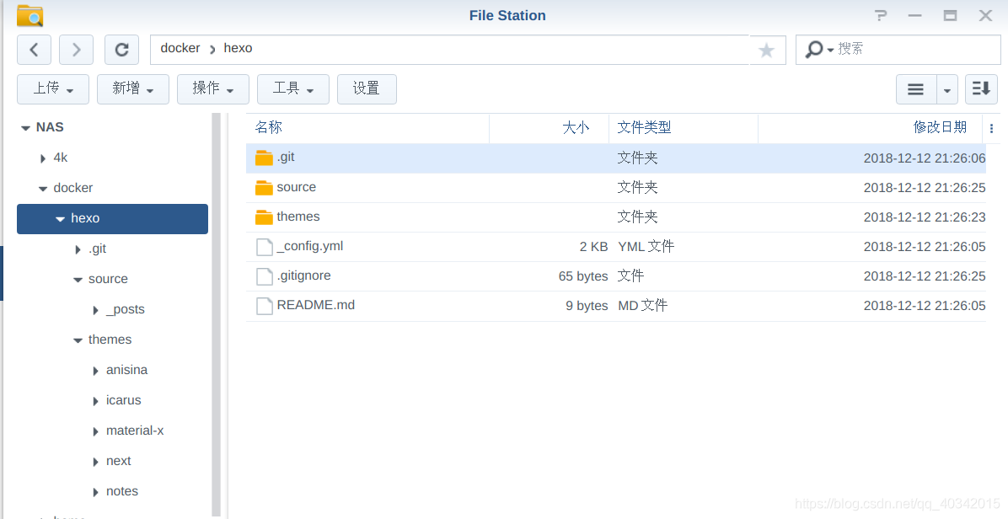Select the docker folder in tree
Image resolution: width=1008 pixels, height=519 pixels.
tap(73, 188)
